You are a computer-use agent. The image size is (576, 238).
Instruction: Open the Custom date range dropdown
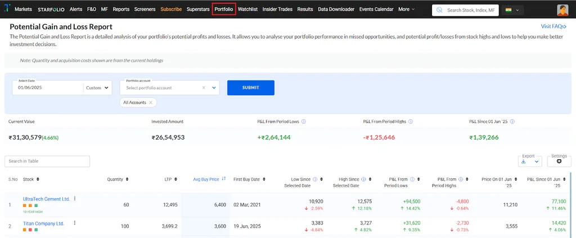click(x=97, y=88)
